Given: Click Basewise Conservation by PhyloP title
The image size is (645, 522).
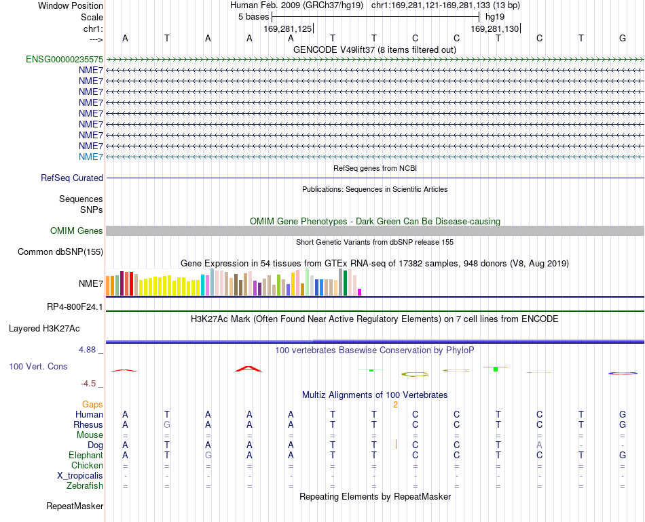Looking at the screenshot, I should click(x=374, y=350).
